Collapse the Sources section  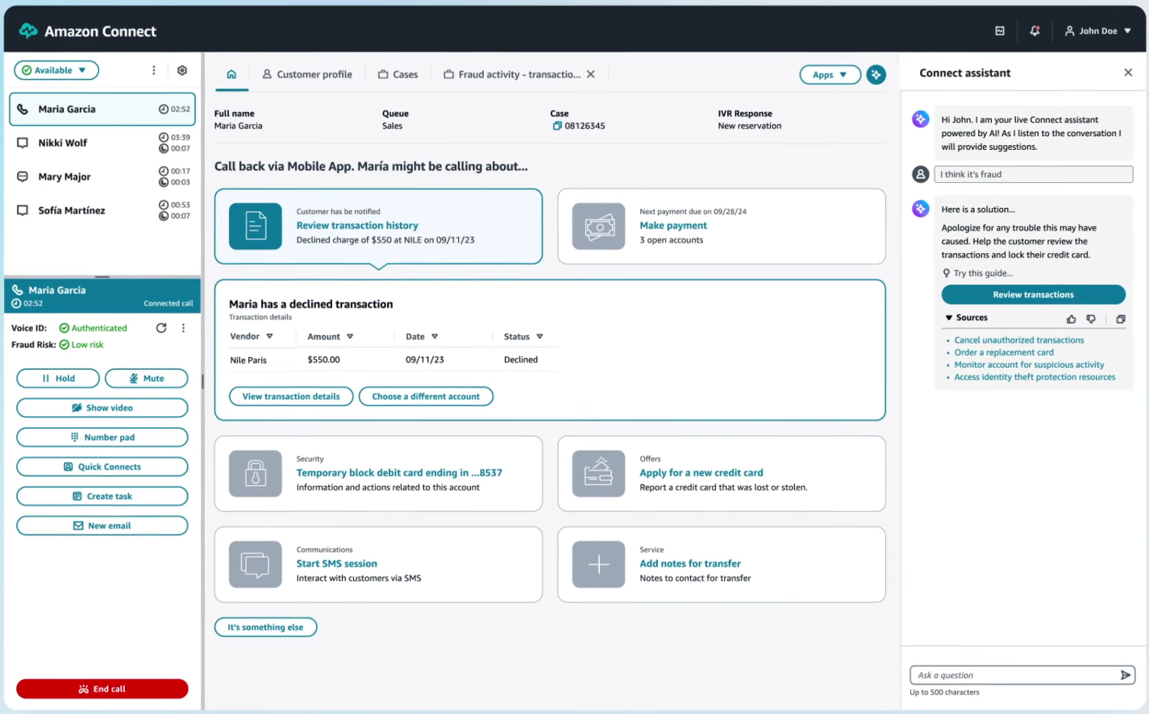pyautogui.click(x=966, y=318)
